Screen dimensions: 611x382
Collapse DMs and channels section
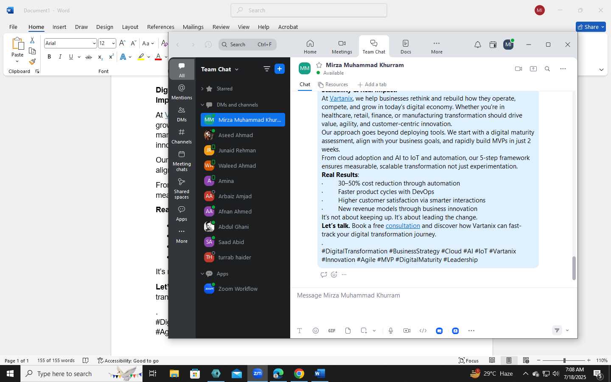(202, 105)
